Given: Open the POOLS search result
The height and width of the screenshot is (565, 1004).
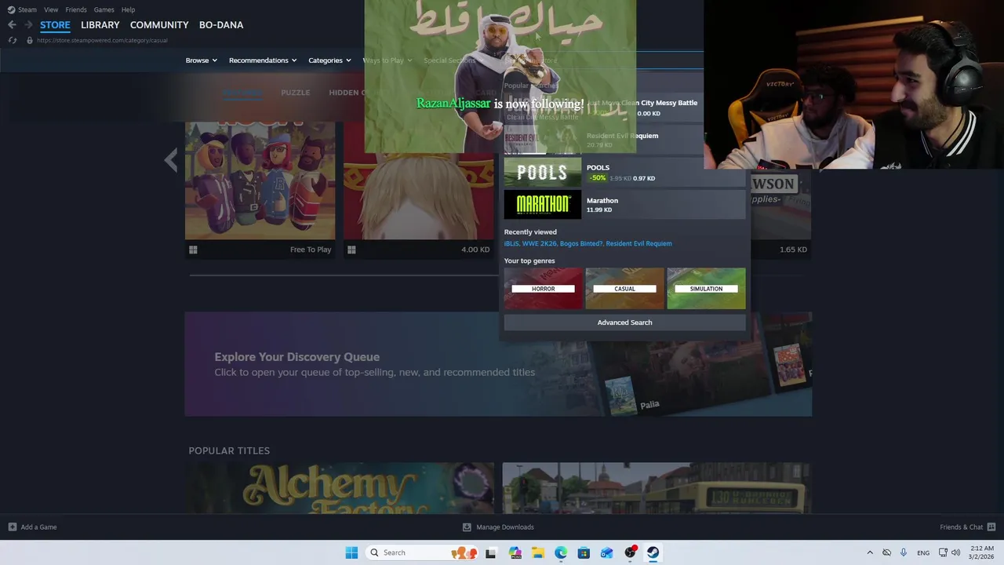Looking at the screenshot, I should click(624, 173).
